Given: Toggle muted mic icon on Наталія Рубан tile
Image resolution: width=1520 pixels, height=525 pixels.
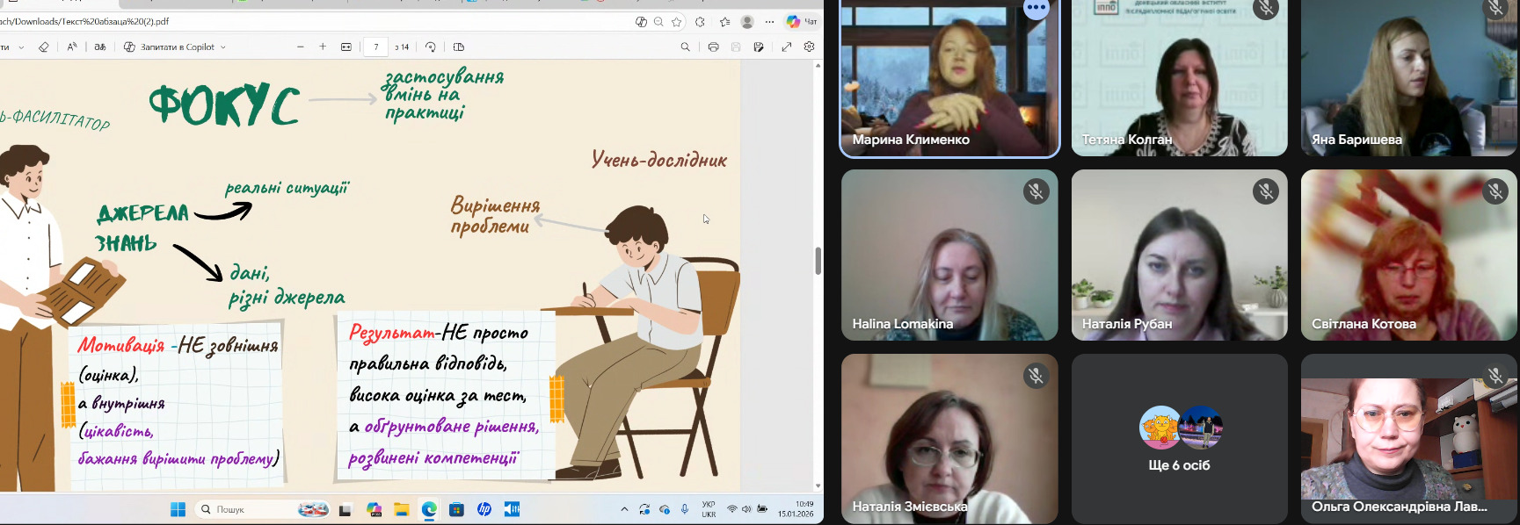Looking at the screenshot, I should click(x=1266, y=191).
